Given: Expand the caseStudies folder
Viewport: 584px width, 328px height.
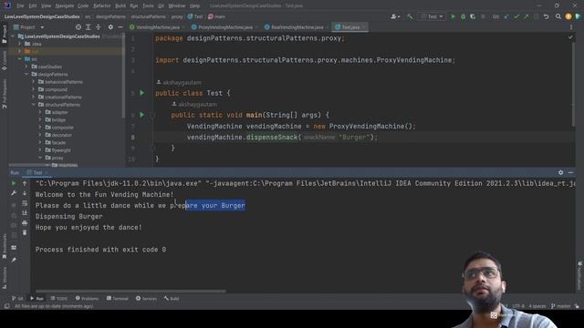Looking at the screenshot, I should tap(26, 67).
